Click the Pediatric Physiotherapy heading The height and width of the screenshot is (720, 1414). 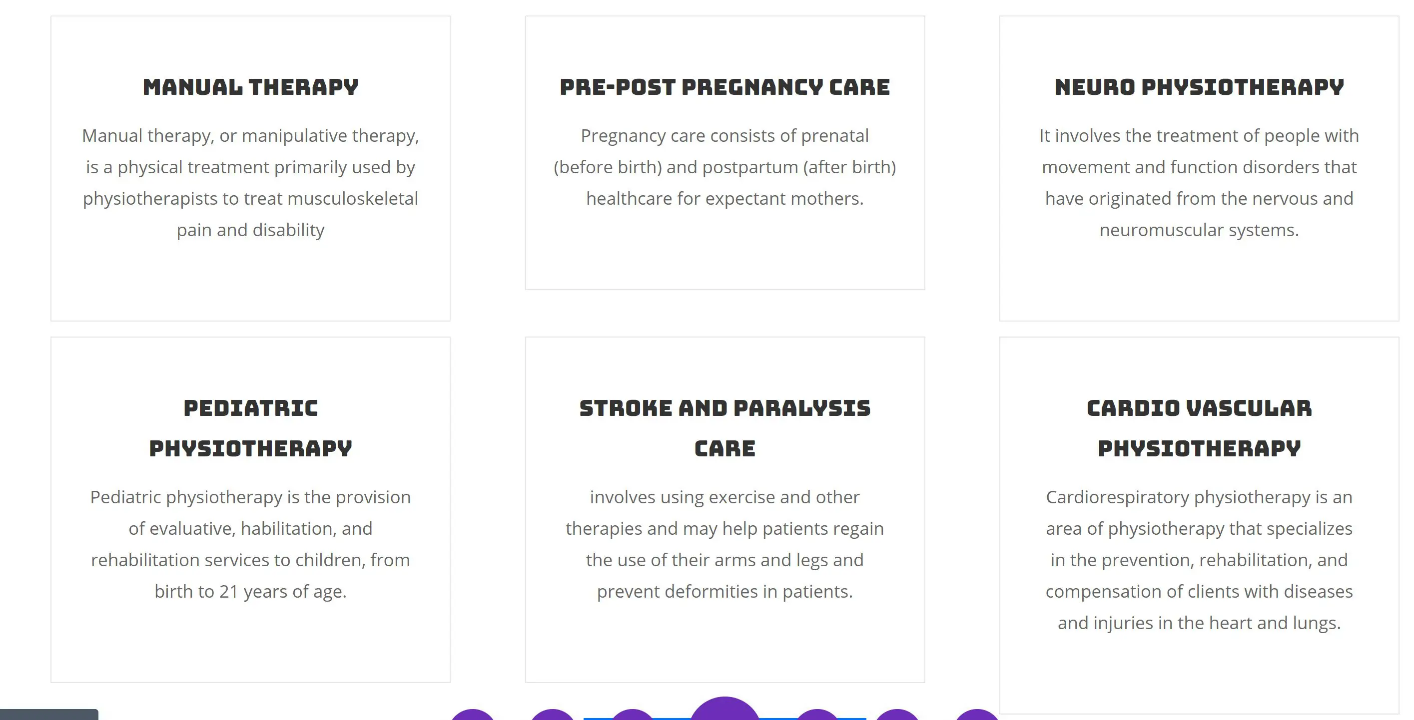point(250,428)
